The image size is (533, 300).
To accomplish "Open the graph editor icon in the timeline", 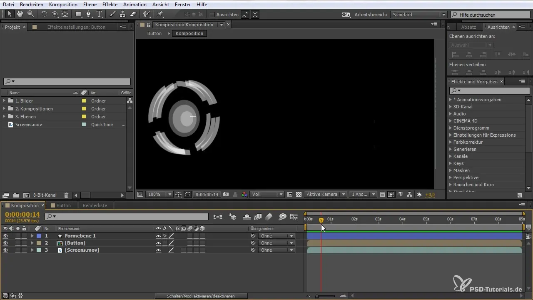I will pyautogui.click(x=294, y=217).
